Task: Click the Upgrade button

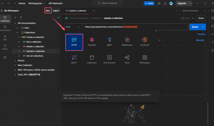Action: point(182,3)
